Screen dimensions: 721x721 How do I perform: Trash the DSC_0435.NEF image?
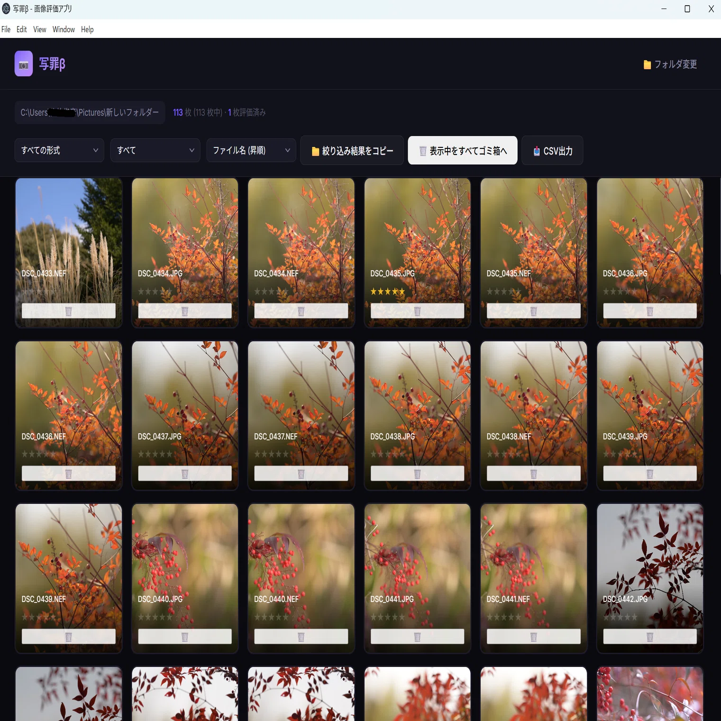534,311
